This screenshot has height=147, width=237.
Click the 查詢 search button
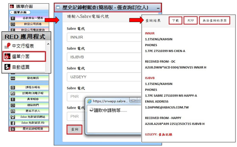coord(75,129)
